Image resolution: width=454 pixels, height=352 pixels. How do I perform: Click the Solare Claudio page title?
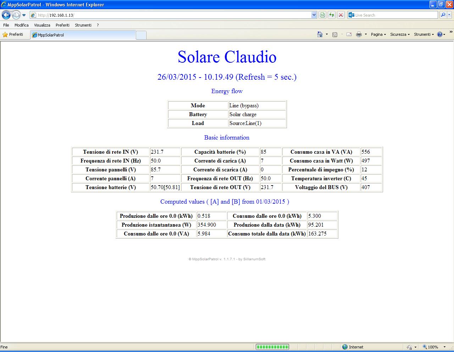tap(227, 57)
